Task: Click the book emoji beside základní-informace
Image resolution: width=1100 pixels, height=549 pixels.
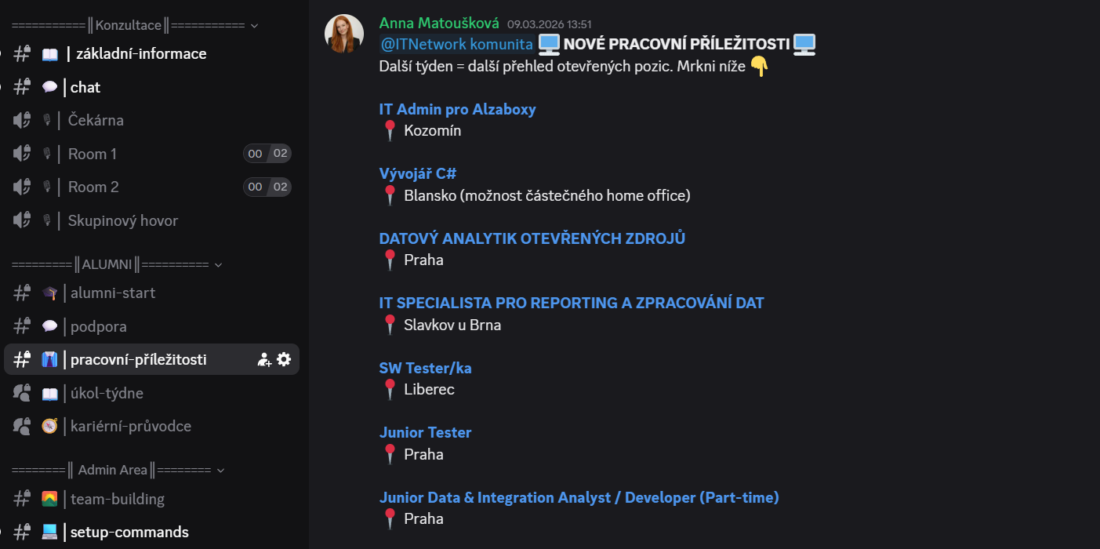Action: pos(49,53)
